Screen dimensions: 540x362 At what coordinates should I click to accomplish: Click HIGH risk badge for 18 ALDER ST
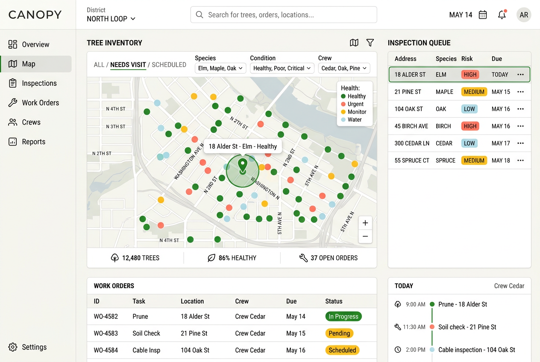pos(470,75)
